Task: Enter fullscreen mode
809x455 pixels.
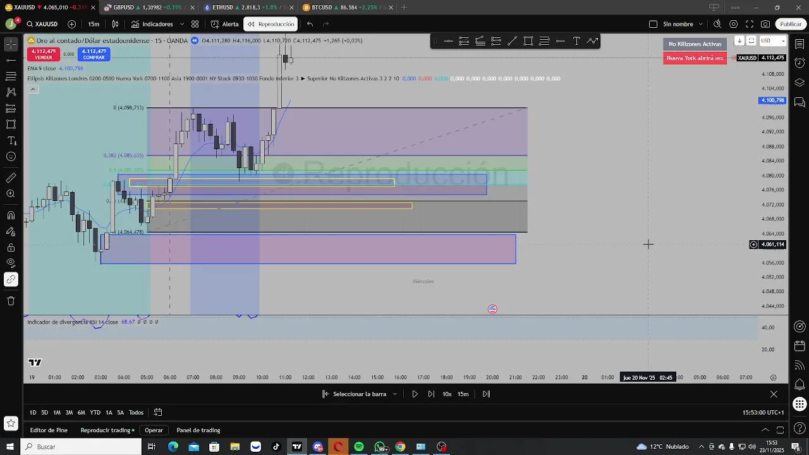Action: (750, 24)
